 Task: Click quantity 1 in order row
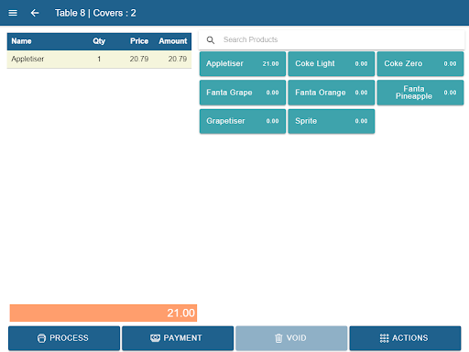[99, 59]
